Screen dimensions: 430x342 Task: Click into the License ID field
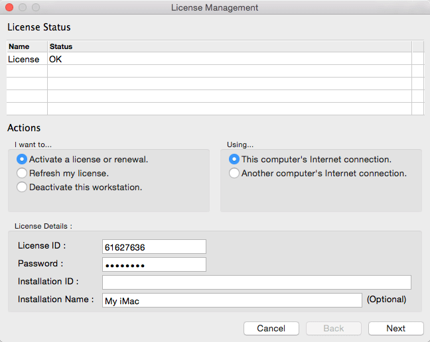click(154, 247)
